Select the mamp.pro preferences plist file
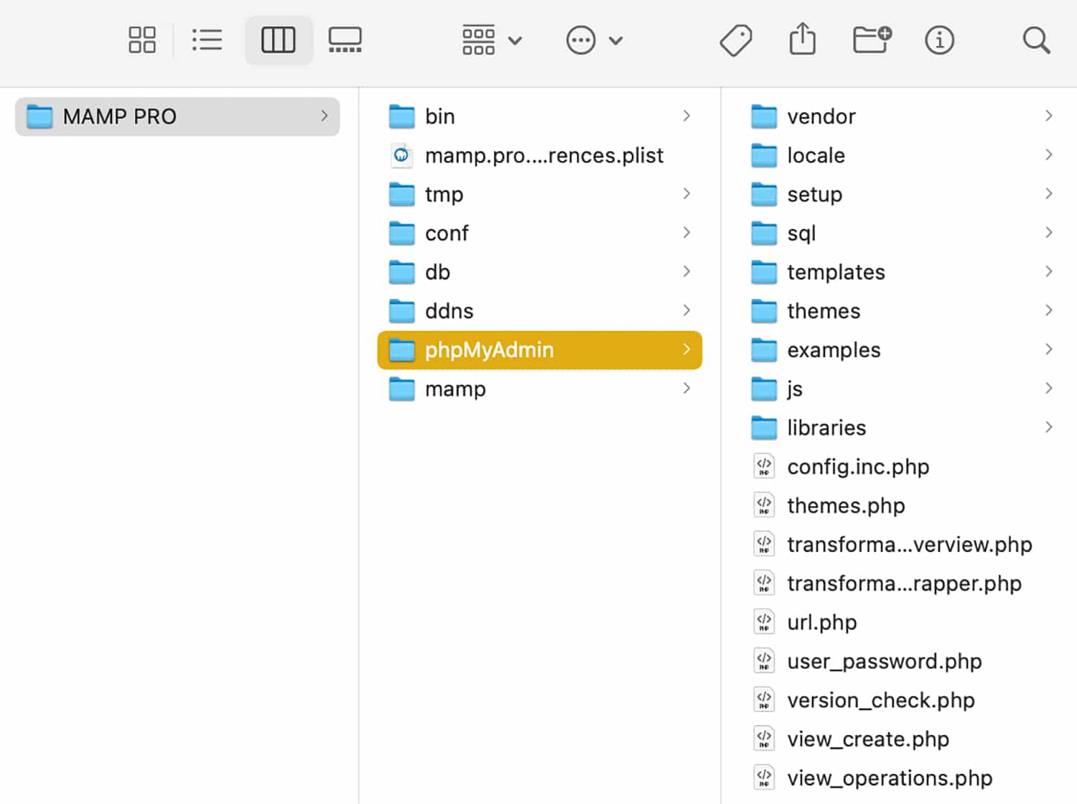This screenshot has width=1077, height=804. point(544,155)
